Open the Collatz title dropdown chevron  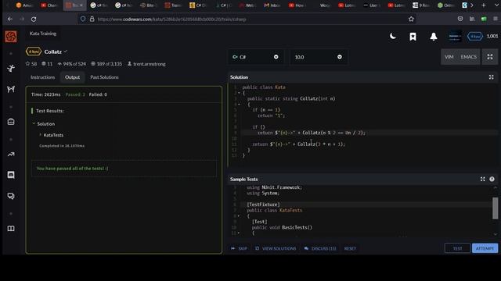[66, 52]
